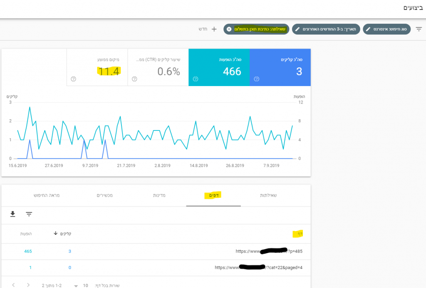The image size is (426, 288).
Task: Toggle the total impressions metric card showing 466
Action: click(x=219, y=67)
